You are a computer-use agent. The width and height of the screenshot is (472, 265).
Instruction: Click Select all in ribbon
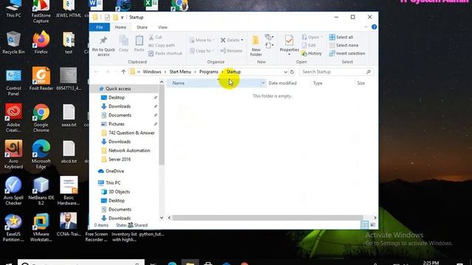click(x=341, y=37)
